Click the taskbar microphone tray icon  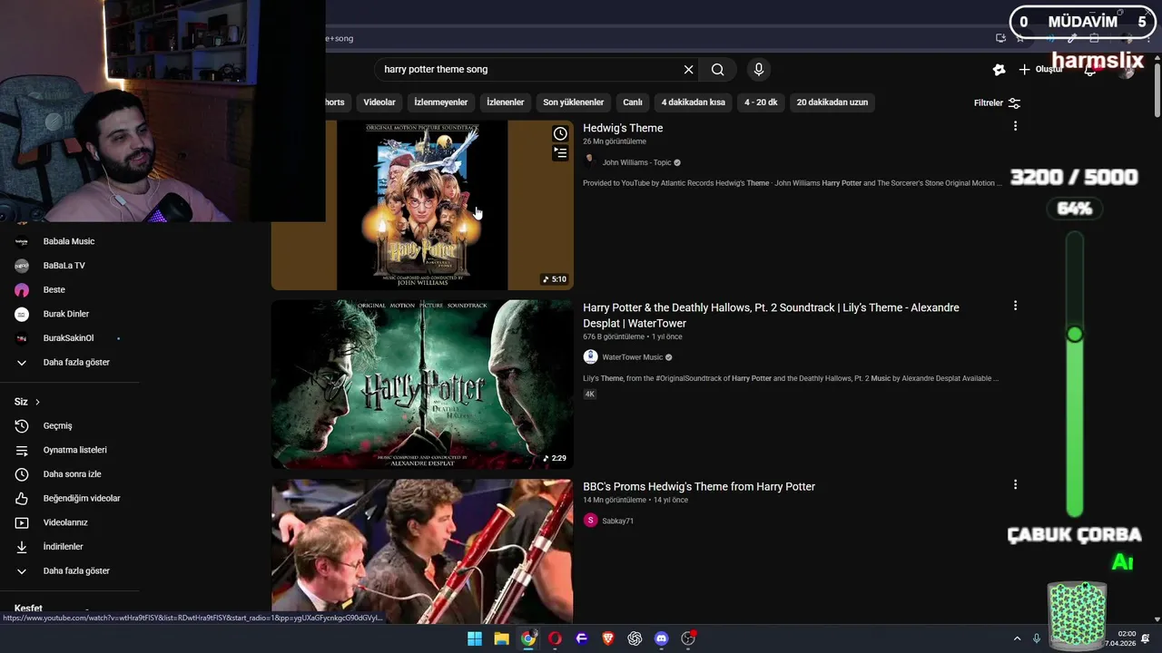coord(1037,638)
